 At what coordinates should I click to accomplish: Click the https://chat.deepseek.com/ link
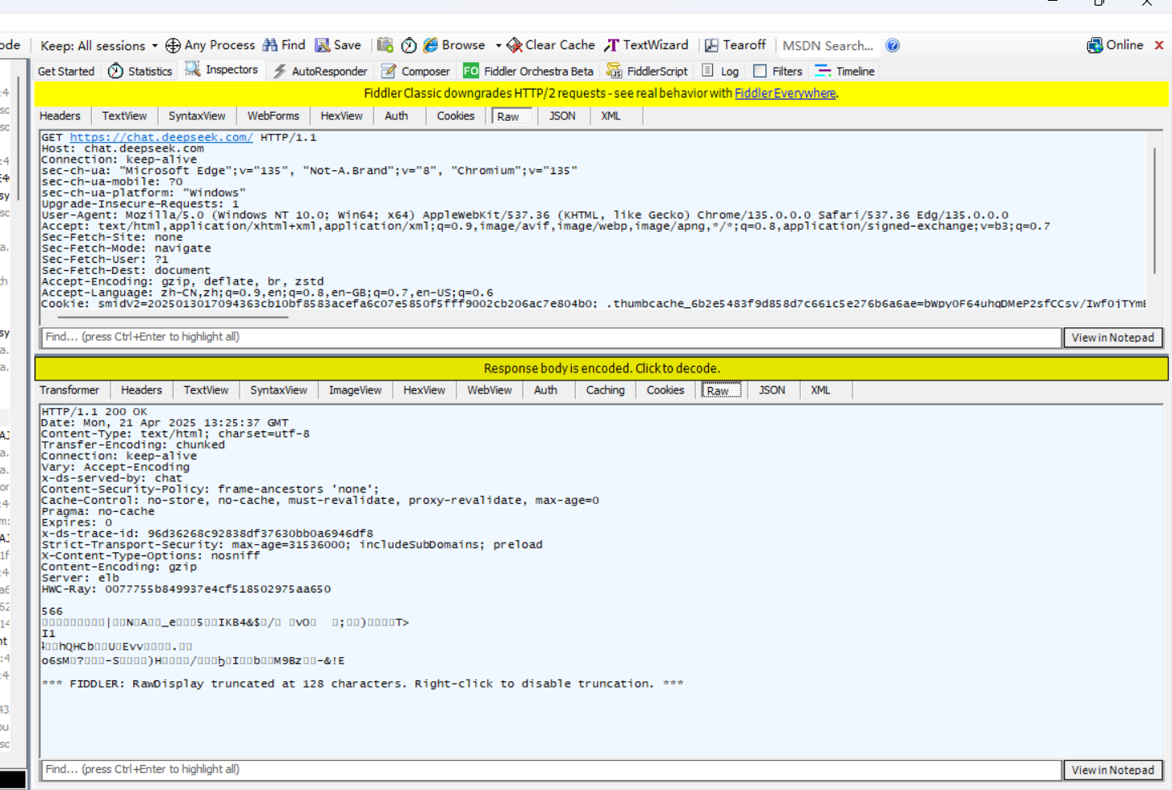161,138
